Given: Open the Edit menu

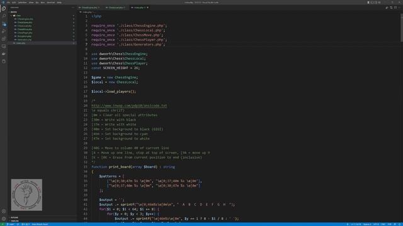Looking at the screenshot, I should (14, 3).
